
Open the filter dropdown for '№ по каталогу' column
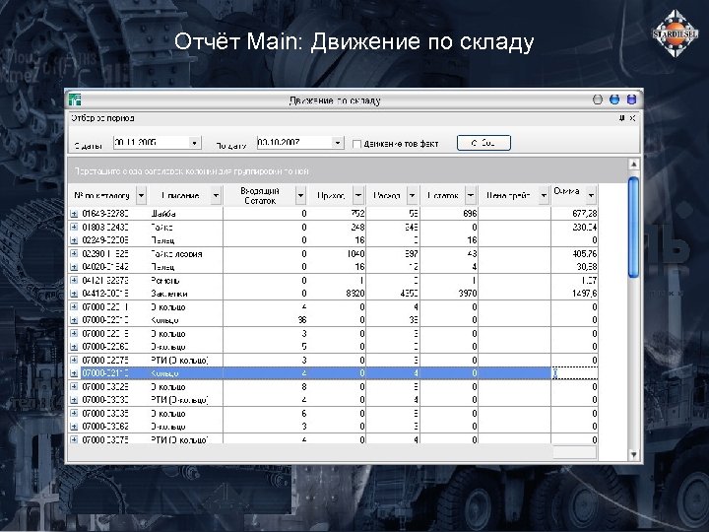[x=142, y=196]
